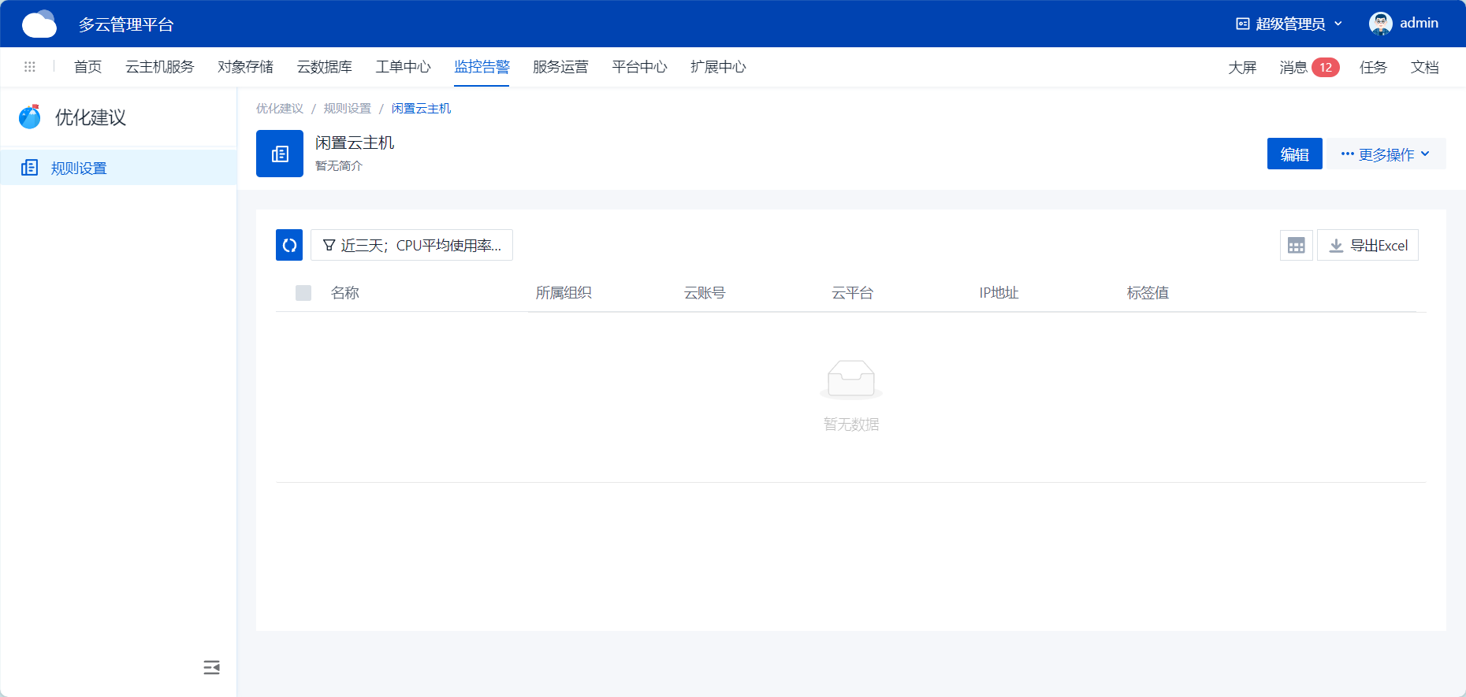Open the 大屏 dashboard link
The width and height of the screenshot is (1466, 697).
click(x=1242, y=68)
